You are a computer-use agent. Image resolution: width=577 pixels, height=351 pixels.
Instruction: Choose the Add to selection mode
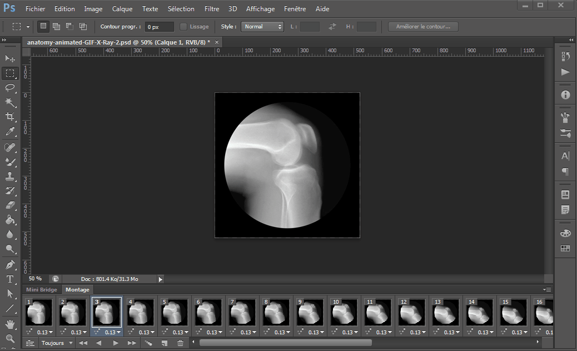pos(56,27)
